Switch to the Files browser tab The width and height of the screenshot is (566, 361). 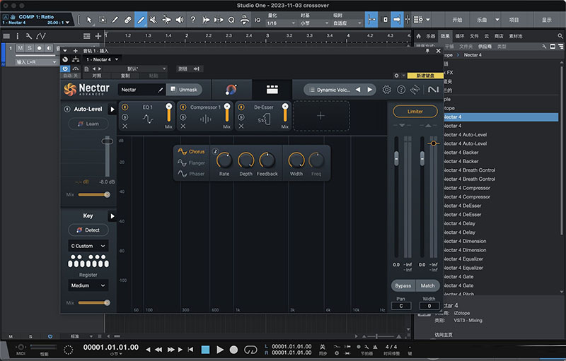[x=474, y=36]
